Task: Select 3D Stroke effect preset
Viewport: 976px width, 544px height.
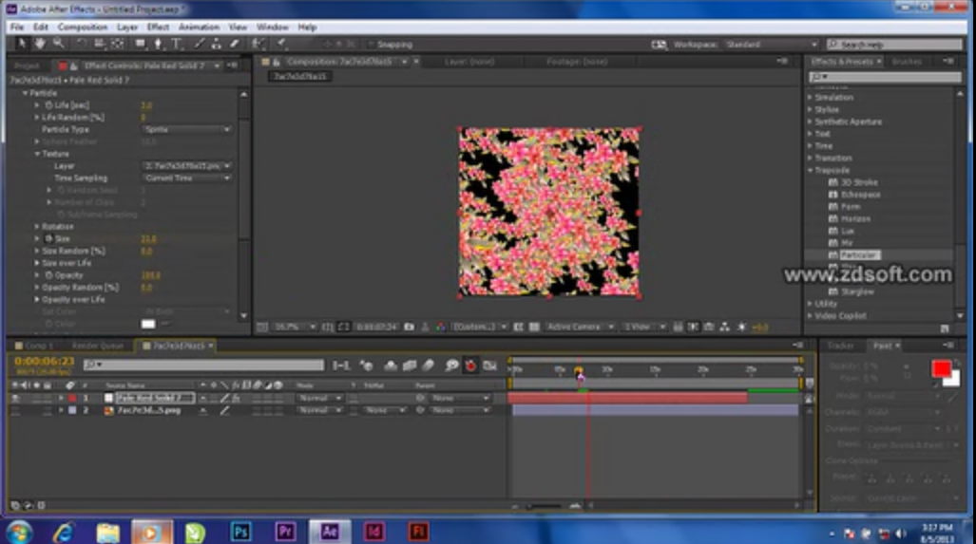Action: 859,182
